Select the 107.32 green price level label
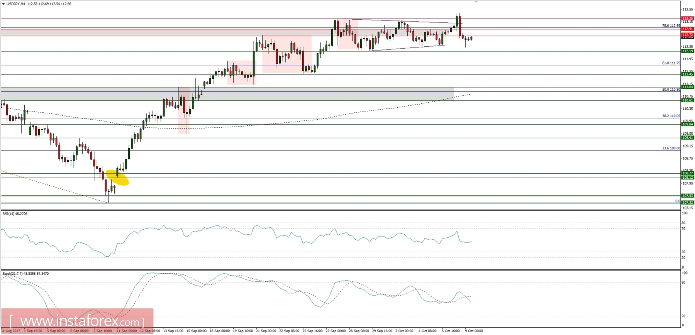The image size is (695, 335). [688, 202]
